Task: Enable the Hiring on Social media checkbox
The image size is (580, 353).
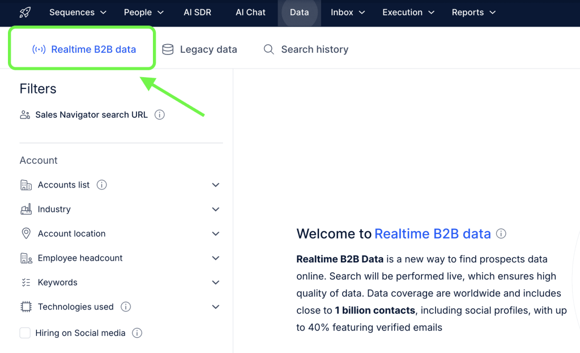Action: pos(25,333)
